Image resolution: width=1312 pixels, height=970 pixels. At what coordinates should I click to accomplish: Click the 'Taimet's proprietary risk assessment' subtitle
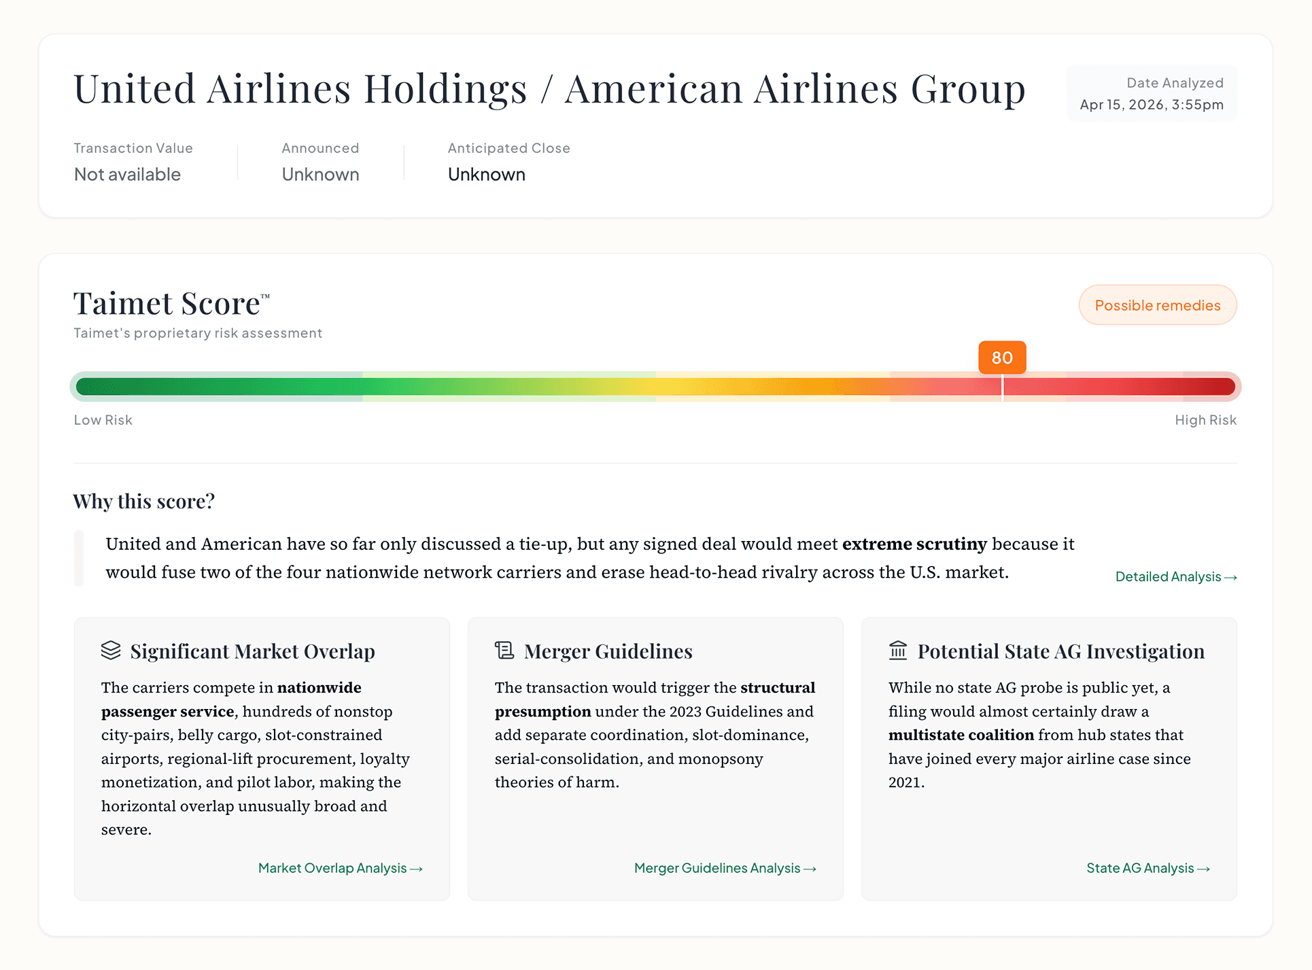tap(198, 333)
